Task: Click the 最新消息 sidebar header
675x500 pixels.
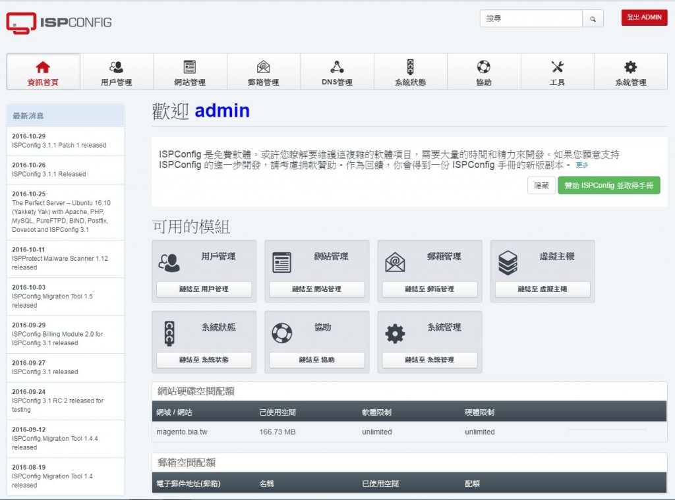Action: point(65,116)
